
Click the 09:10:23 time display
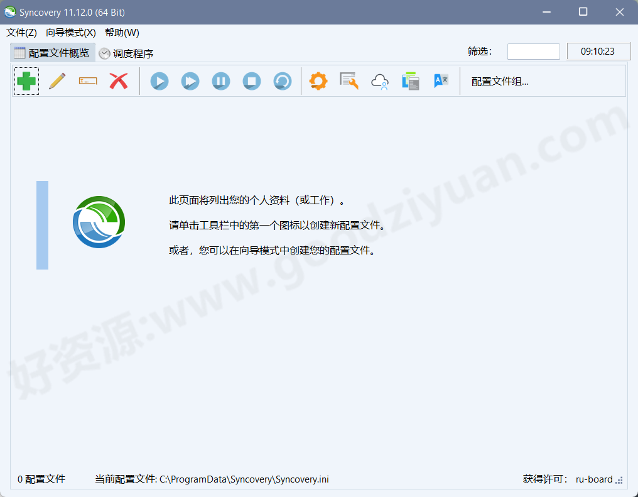[598, 51]
